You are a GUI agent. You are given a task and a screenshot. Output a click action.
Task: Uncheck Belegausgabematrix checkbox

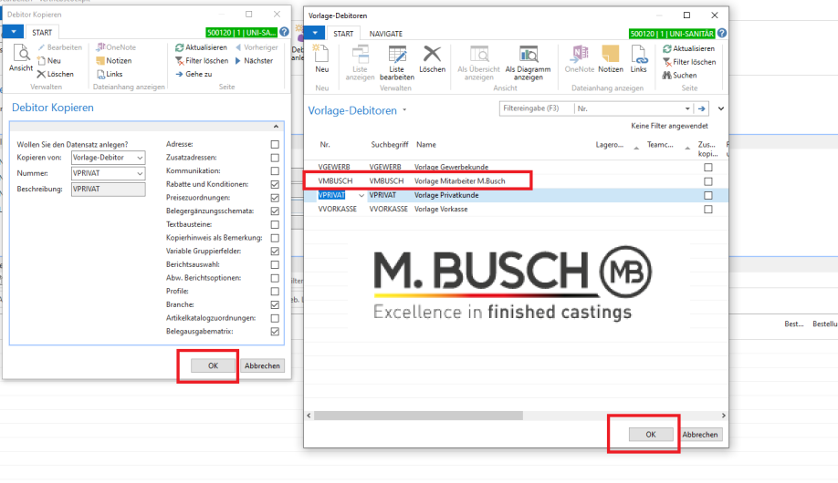[275, 332]
